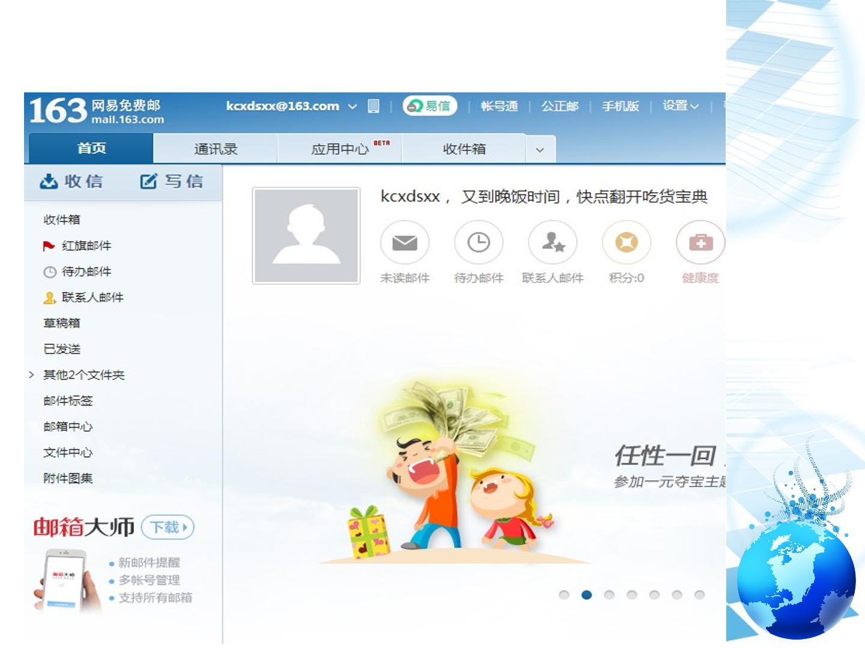Viewport: 865px width, 648px height.
Task: Select the second carousel dot indicator
Action: [587, 595]
